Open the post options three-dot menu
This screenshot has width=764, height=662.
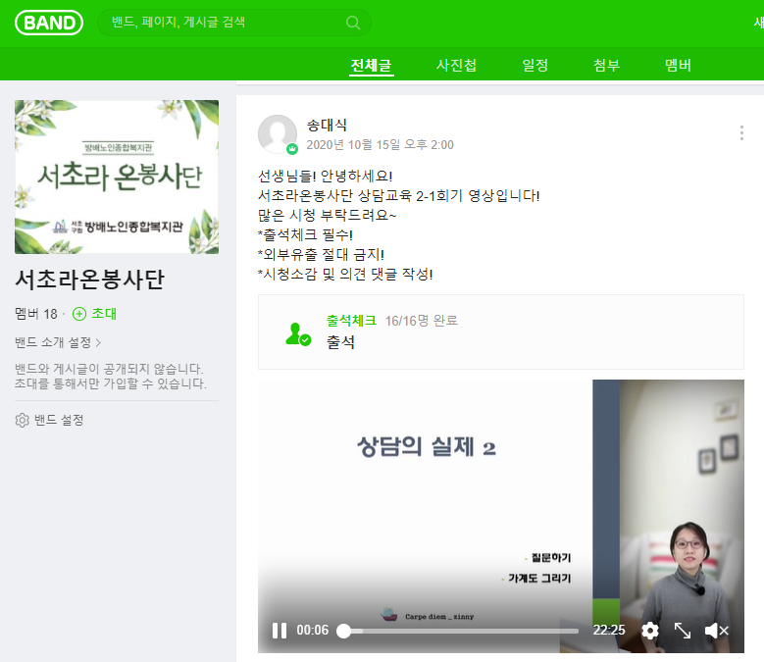point(741,133)
